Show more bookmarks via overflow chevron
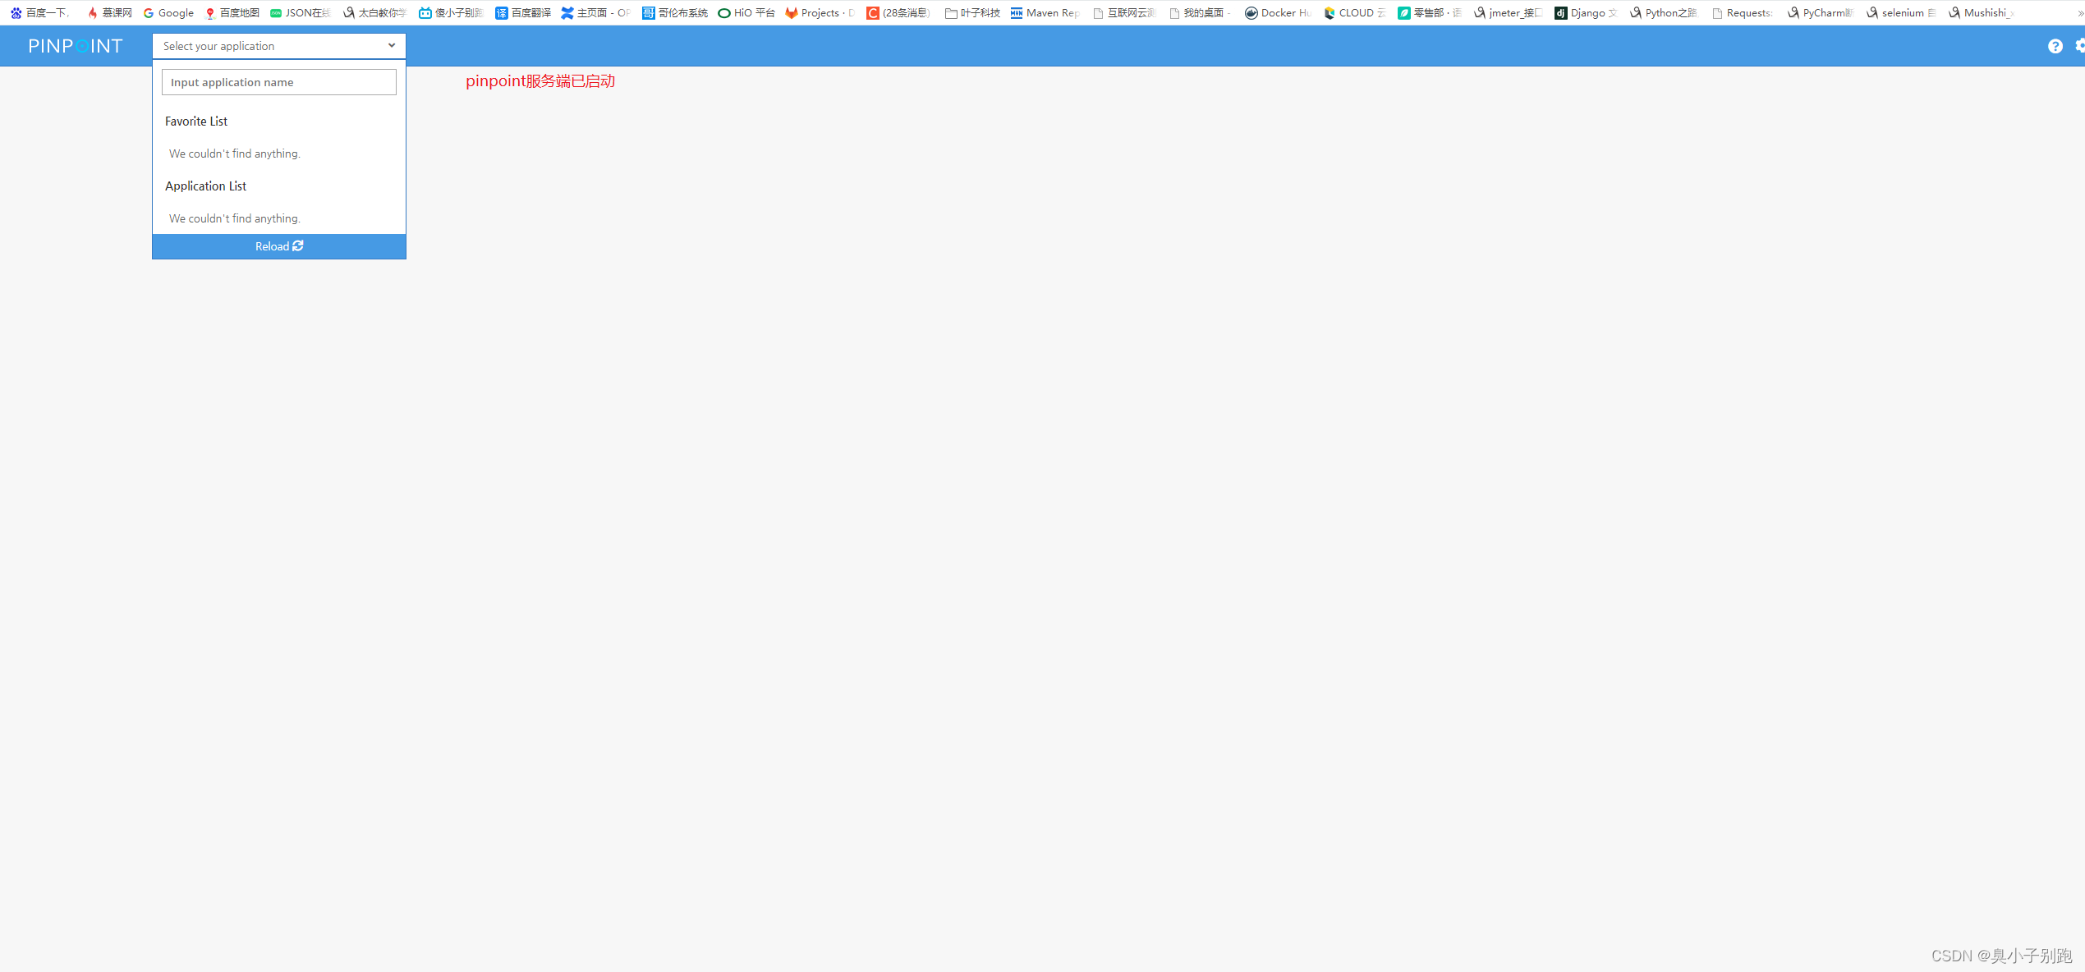This screenshot has height=972, width=2085. click(x=2079, y=12)
